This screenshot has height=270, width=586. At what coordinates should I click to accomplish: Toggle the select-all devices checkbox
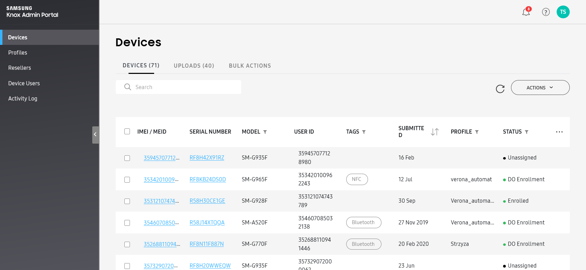[x=127, y=132]
